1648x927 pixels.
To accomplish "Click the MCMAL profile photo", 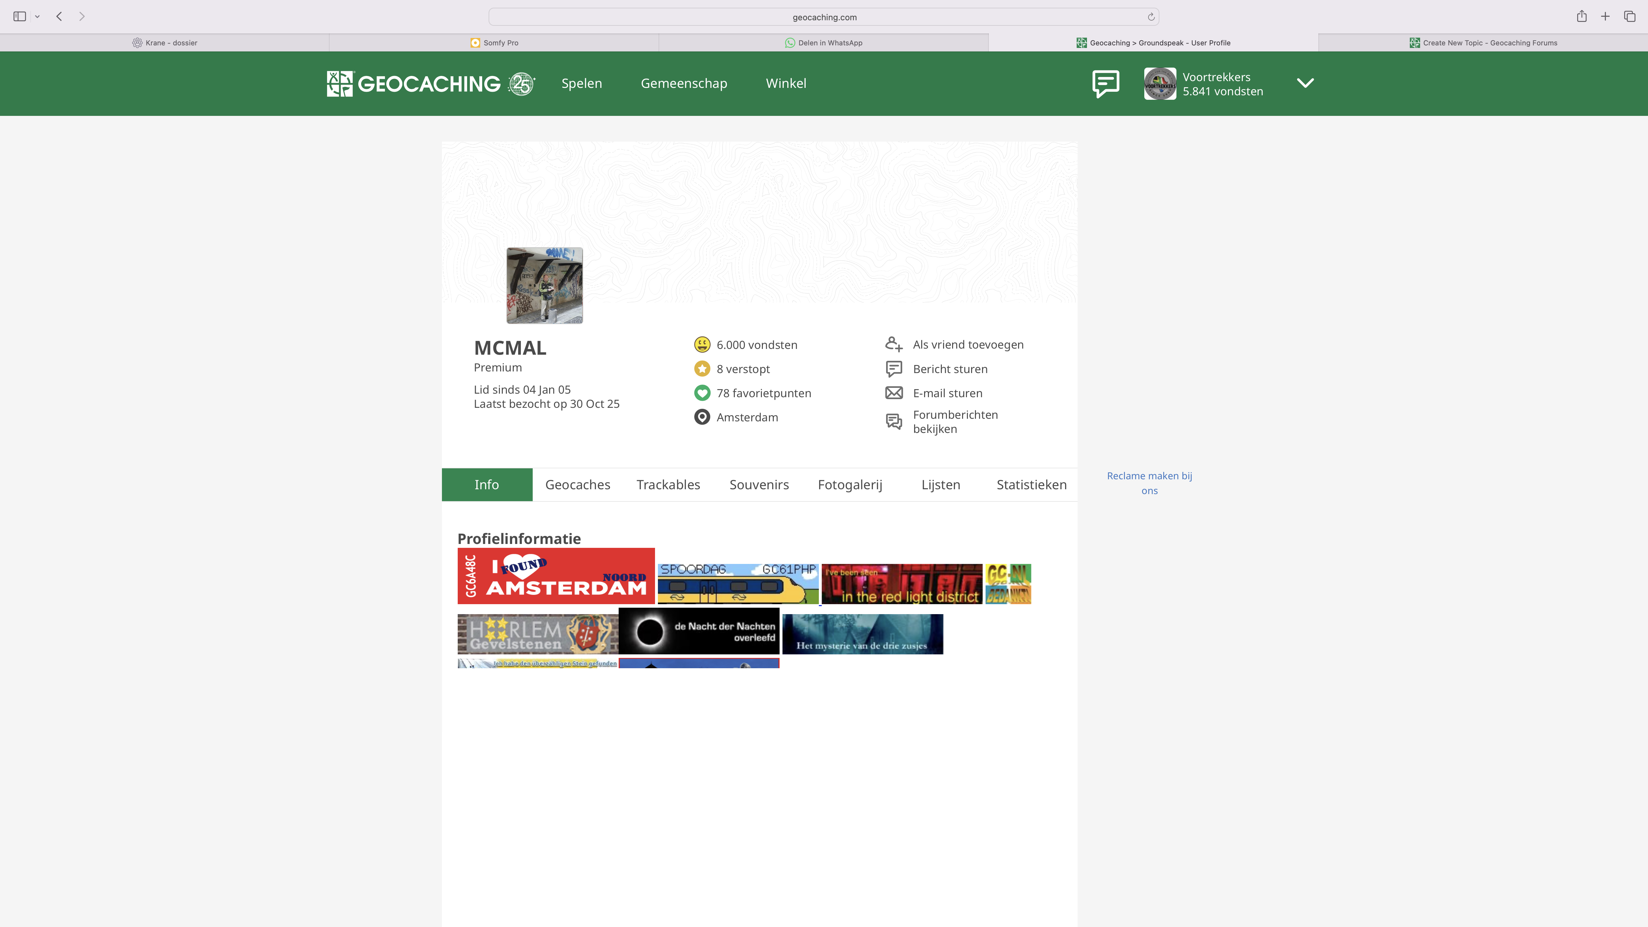I will [x=544, y=285].
